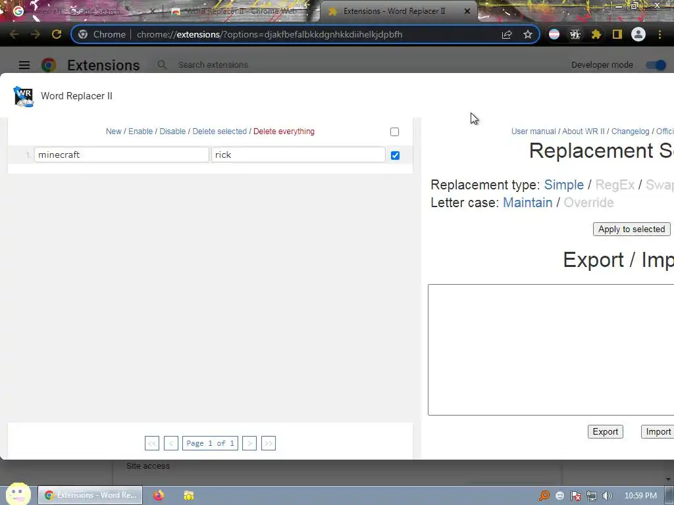The image size is (674, 505).
Task: Open Chrome's three-dot menu
Action: [x=660, y=34]
